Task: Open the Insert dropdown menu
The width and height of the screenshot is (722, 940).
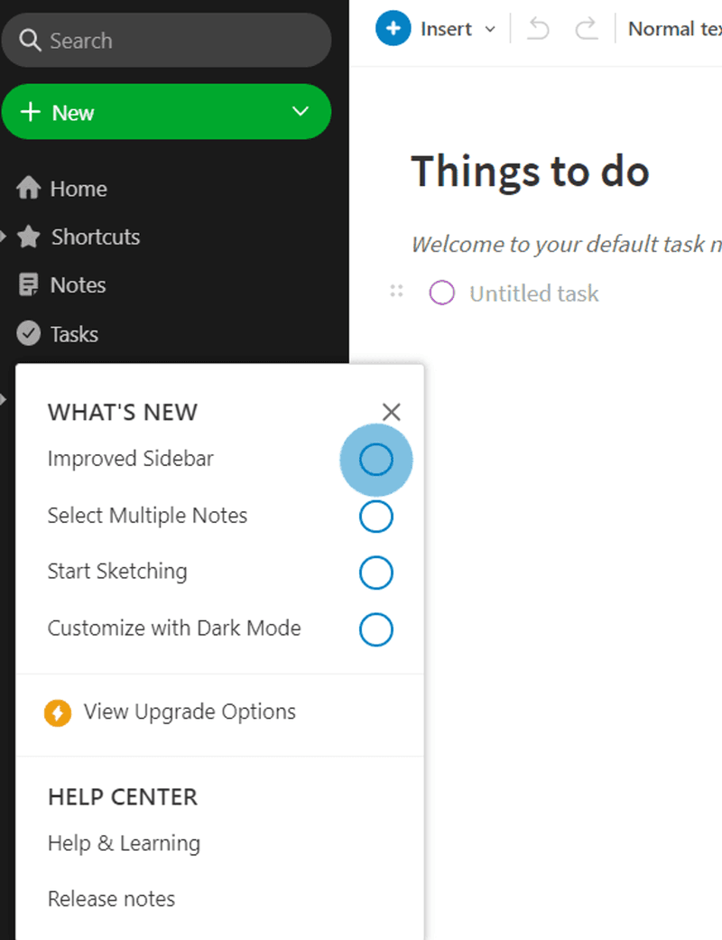Action: (490, 28)
